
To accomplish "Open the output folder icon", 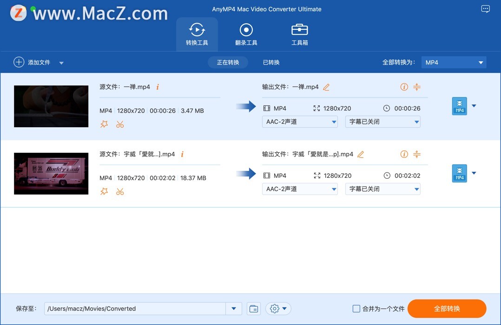I will point(254,309).
